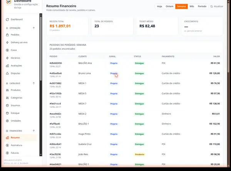
Task: Click the Unidades gear icon
Action: point(7,121)
